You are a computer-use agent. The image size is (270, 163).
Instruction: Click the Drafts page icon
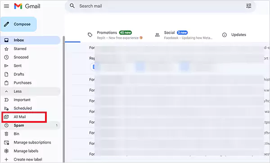pos(6,75)
